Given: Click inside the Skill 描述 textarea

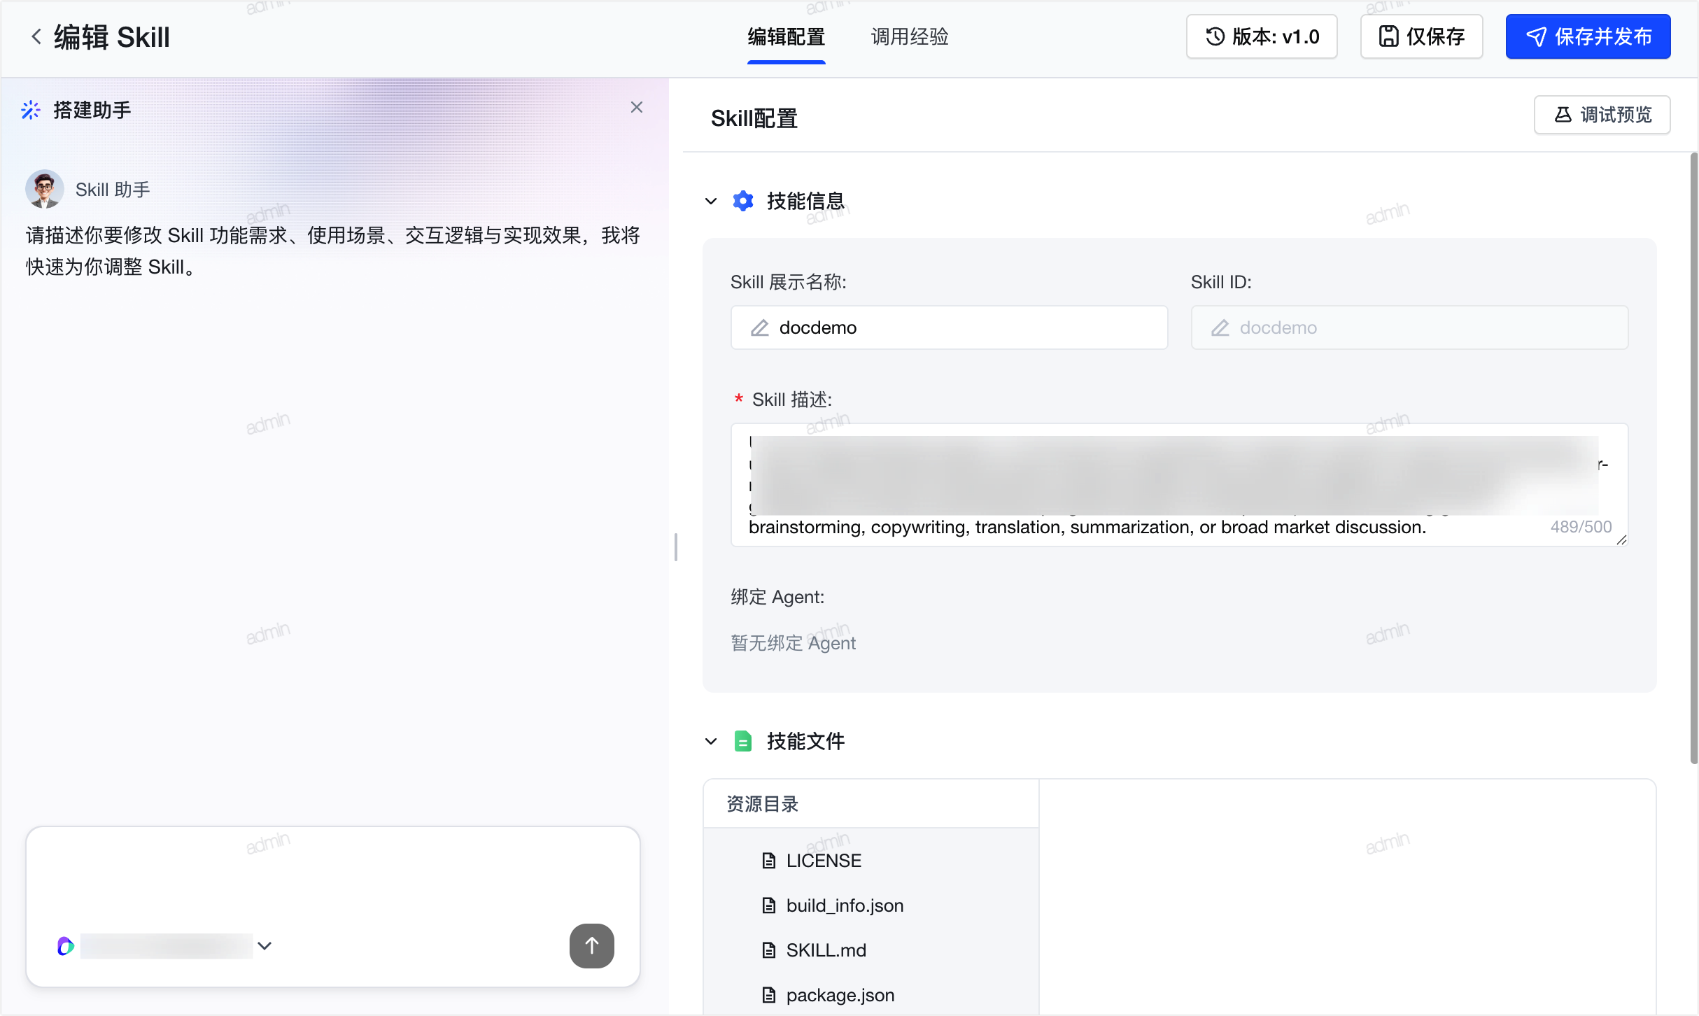Looking at the screenshot, I should [1179, 484].
